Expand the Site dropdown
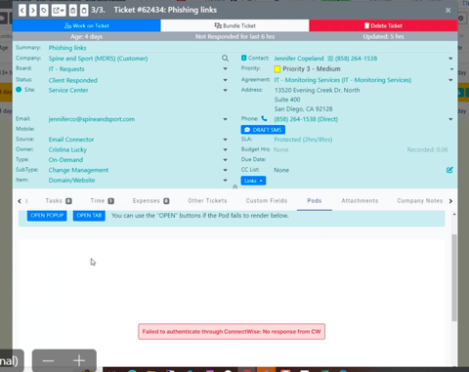The height and width of the screenshot is (372, 469). [x=225, y=90]
